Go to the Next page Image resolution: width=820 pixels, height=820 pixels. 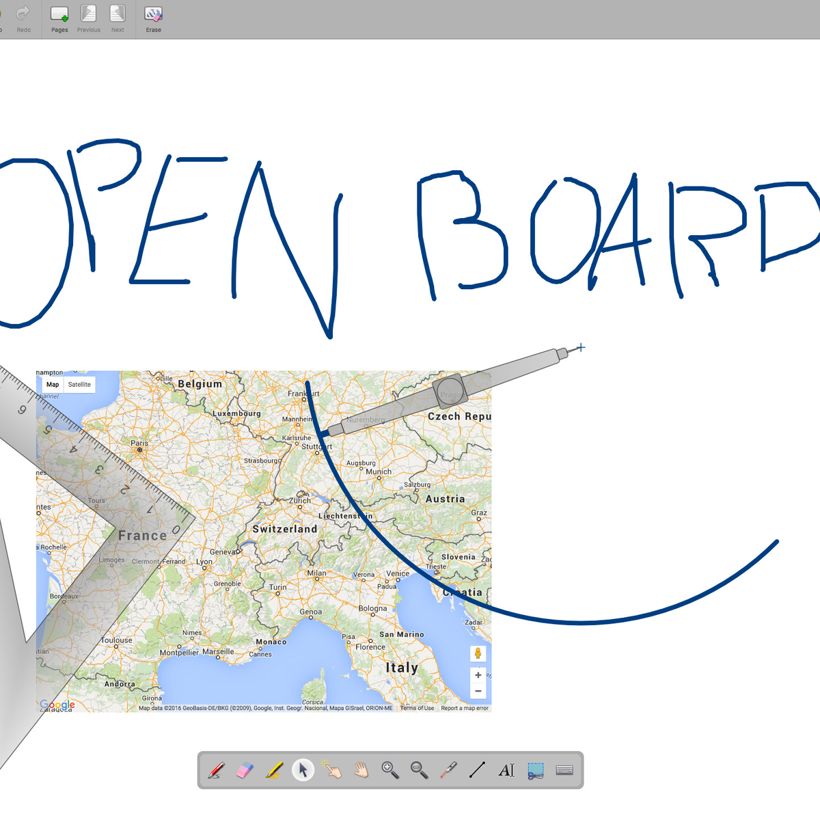click(118, 18)
